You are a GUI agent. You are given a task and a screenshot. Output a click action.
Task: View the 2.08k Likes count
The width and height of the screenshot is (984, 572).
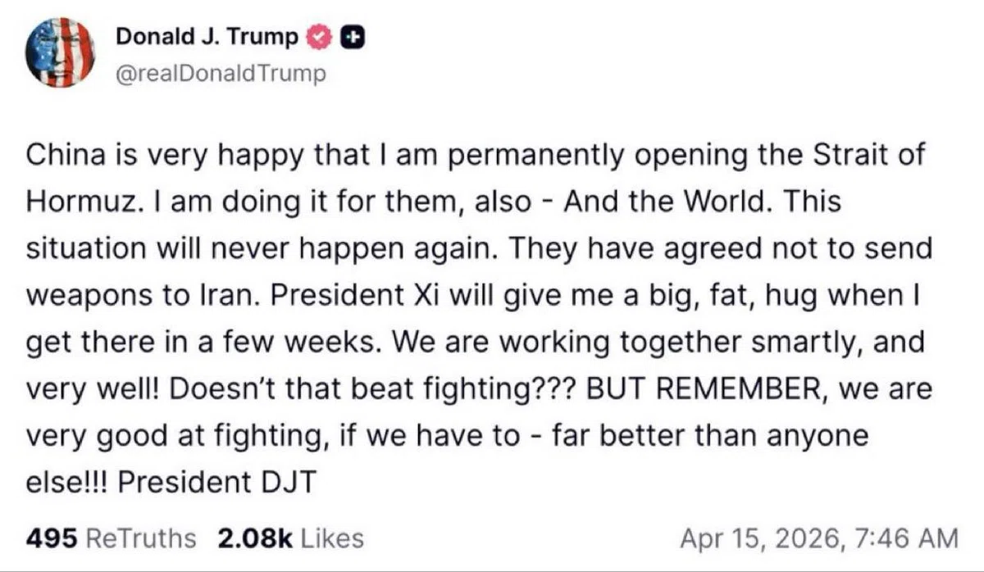(290, 538)
